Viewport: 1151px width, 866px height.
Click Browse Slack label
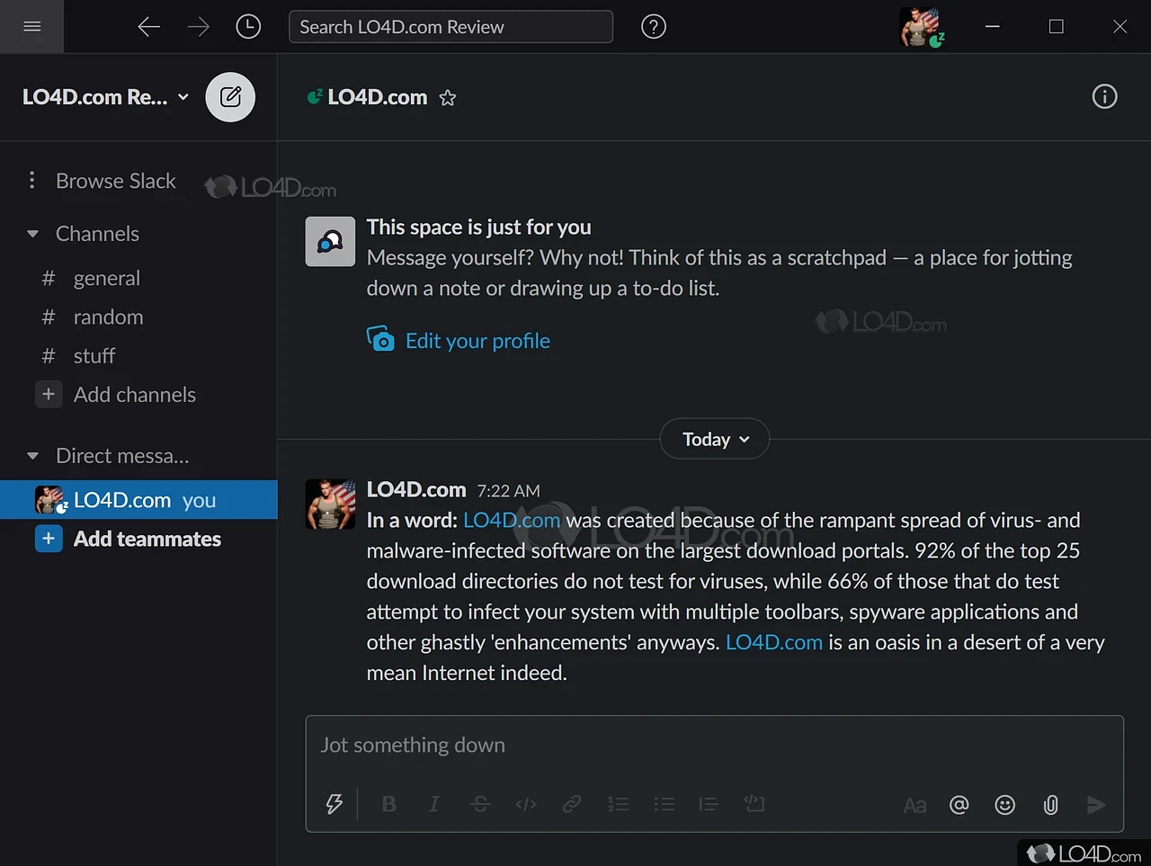(116, 181)
